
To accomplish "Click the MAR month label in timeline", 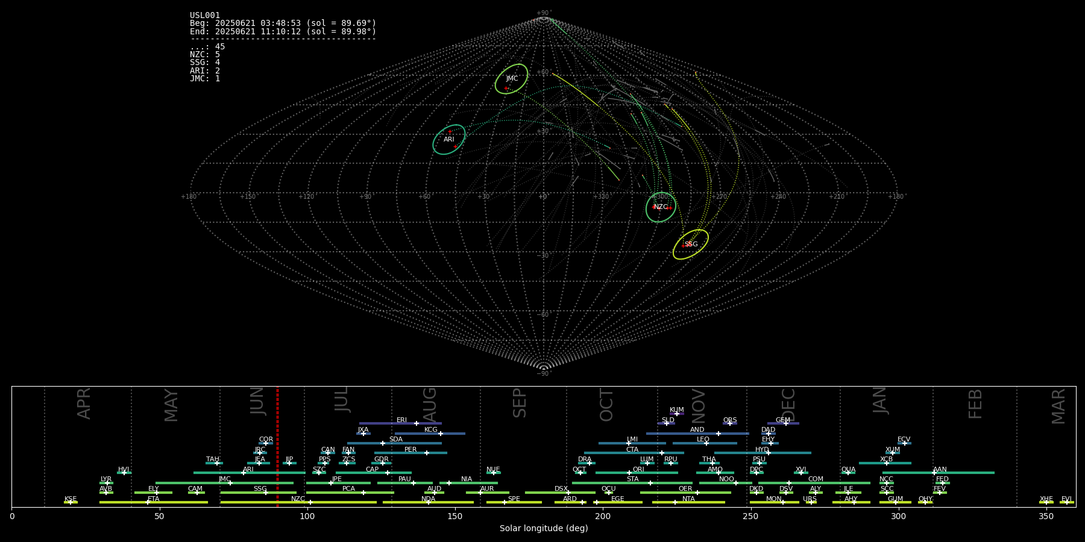I will click(x=1058, y=406).
